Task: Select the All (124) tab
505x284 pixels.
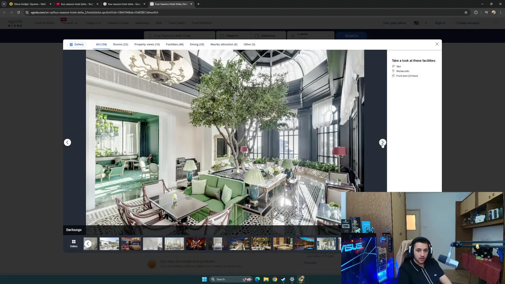Action: pyautogui.click(x=101, y=45)
